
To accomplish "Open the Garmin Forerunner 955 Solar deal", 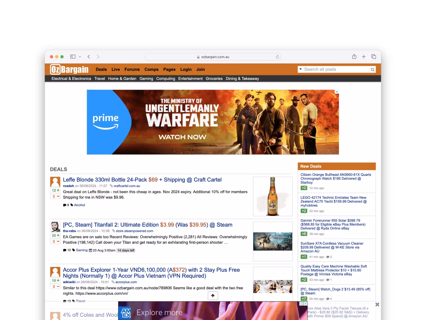I will [x=333, y=224].
